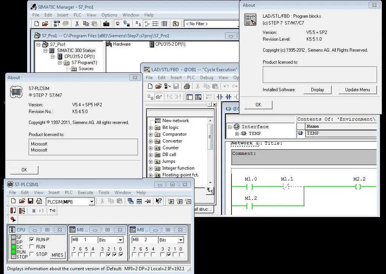Select single scan mode icon in PLCSIM
The image size is (386, 274).
[x=13, y=211]
